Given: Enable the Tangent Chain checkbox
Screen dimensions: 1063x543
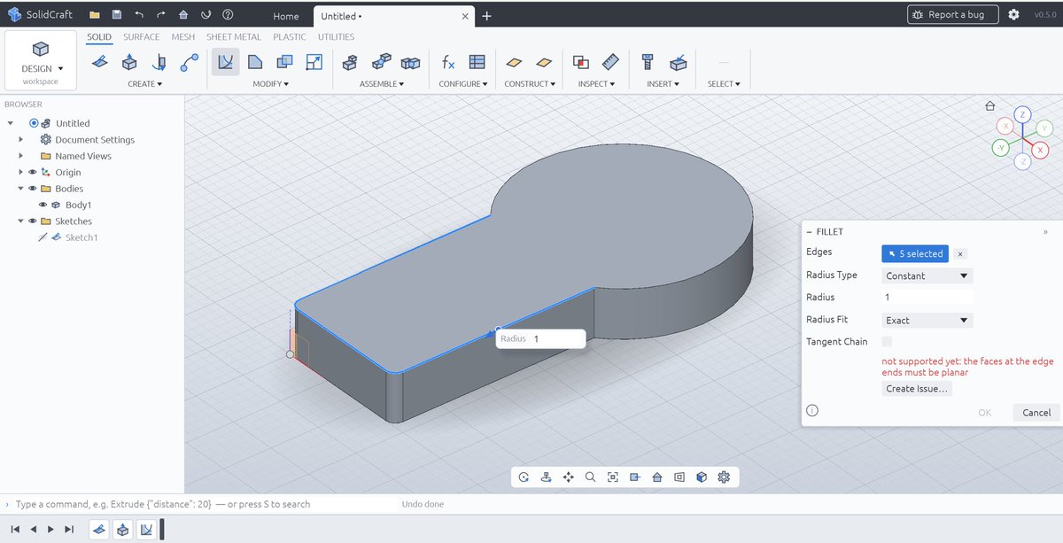Looking at the screenshot, I should coord(888,342).
